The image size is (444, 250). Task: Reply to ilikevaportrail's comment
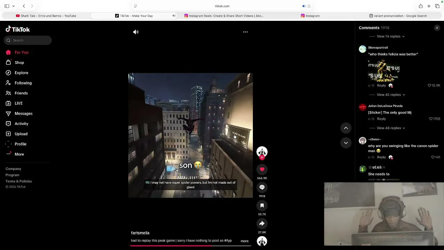pos(381,85)
